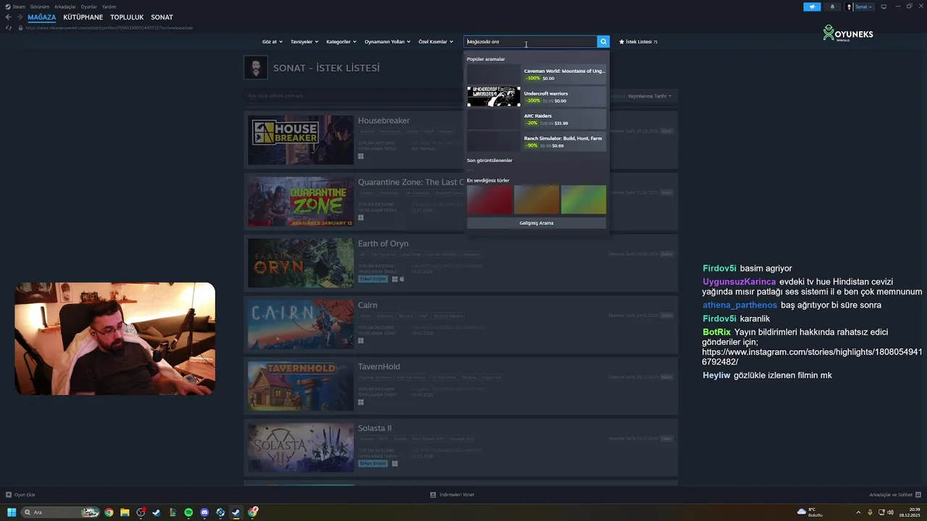Click the Windows platform icon under Housebreaker

(x=361, y=156)
